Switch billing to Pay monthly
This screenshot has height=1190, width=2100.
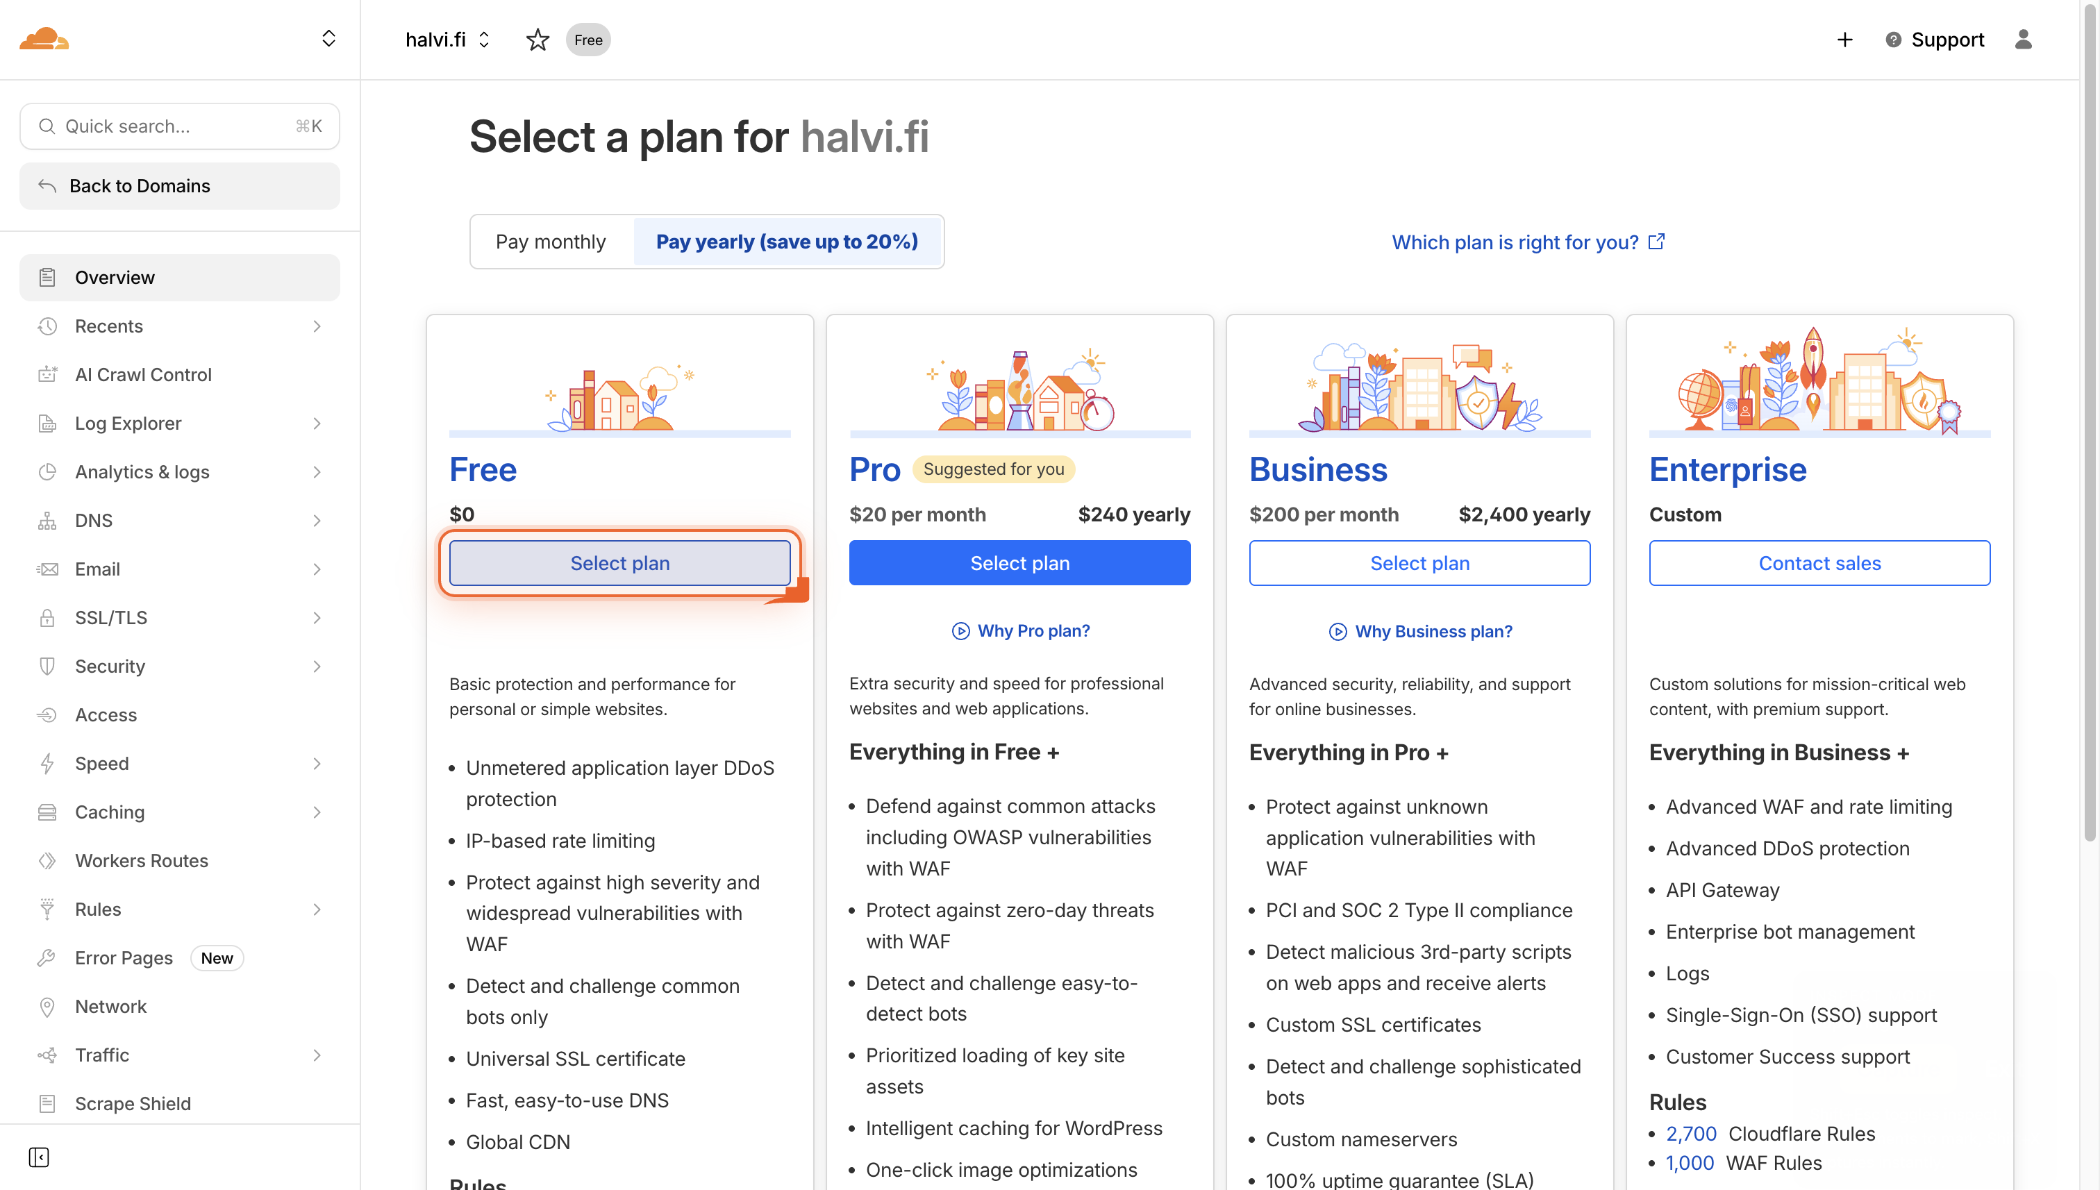click(550, 241)
